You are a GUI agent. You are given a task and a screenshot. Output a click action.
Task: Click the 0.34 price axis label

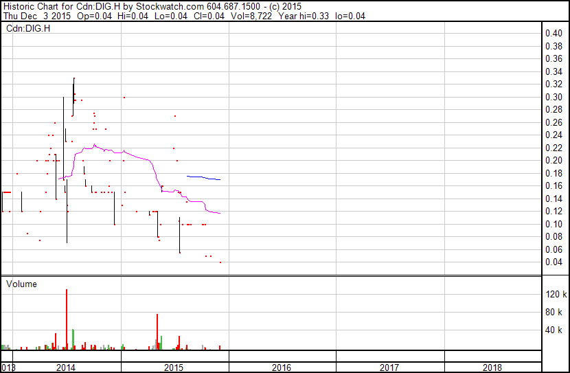click(554, 71)
